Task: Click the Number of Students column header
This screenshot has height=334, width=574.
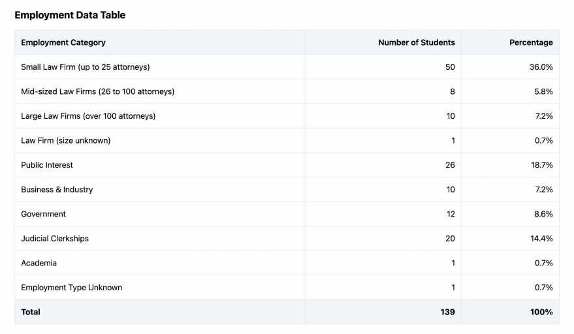Action: tap(417, 42)
